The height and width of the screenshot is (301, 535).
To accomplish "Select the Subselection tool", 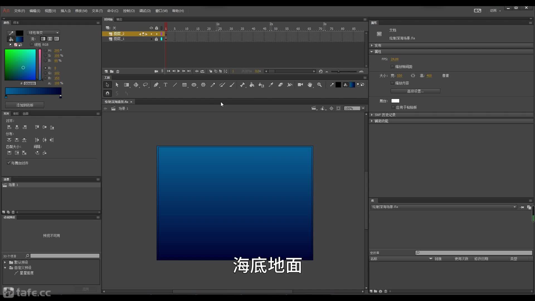I will pos(117,85).
